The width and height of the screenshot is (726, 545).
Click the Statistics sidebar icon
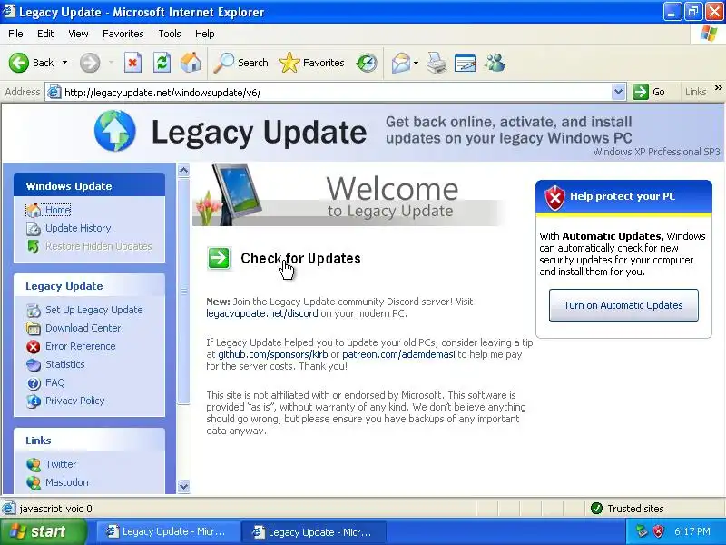pyautogui.click(x=34, y=365)
